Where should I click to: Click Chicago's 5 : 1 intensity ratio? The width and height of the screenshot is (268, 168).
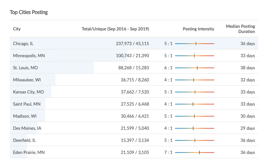[168, 43]
